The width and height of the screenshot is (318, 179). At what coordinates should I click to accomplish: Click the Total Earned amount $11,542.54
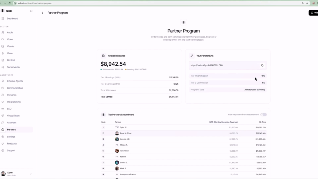173,97
